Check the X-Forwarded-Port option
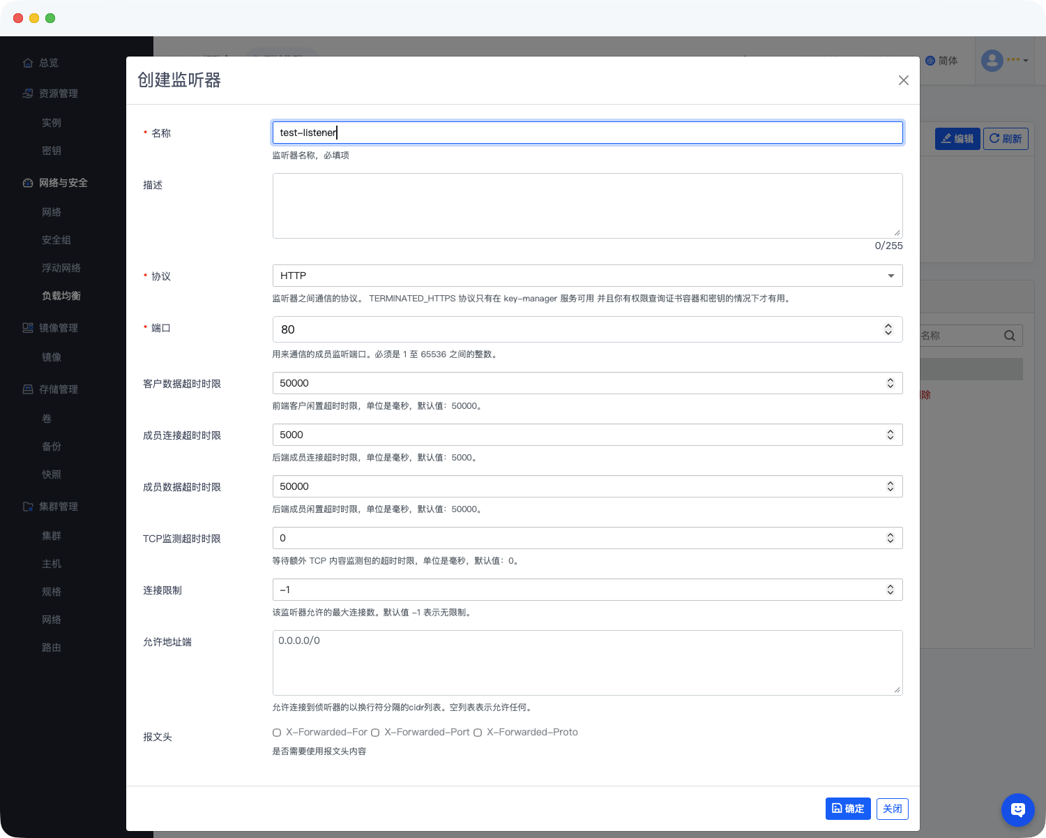Image resolution: width=1046 pixels, height=838 pixels. point(375,733)
